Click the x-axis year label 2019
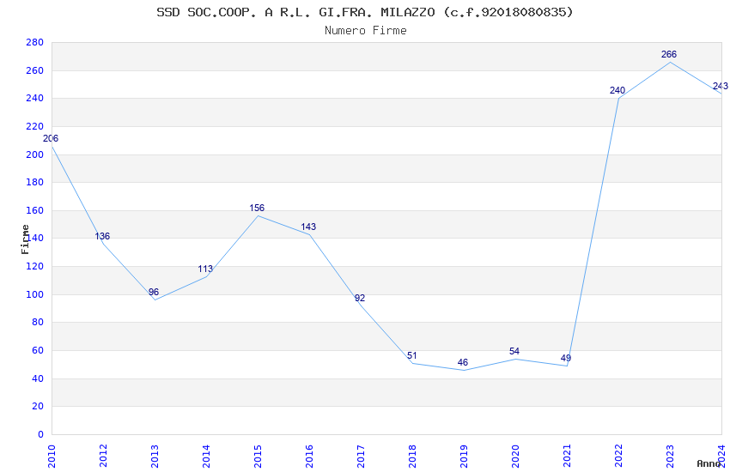The image size is (730, 472). [464, 457]
